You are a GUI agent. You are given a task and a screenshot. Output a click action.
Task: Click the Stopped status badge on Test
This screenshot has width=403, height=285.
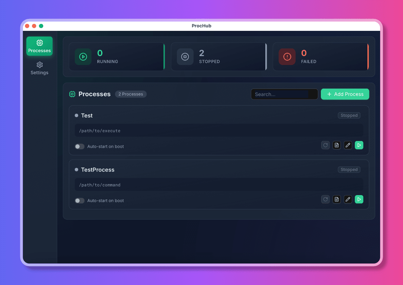pos(349,115)
